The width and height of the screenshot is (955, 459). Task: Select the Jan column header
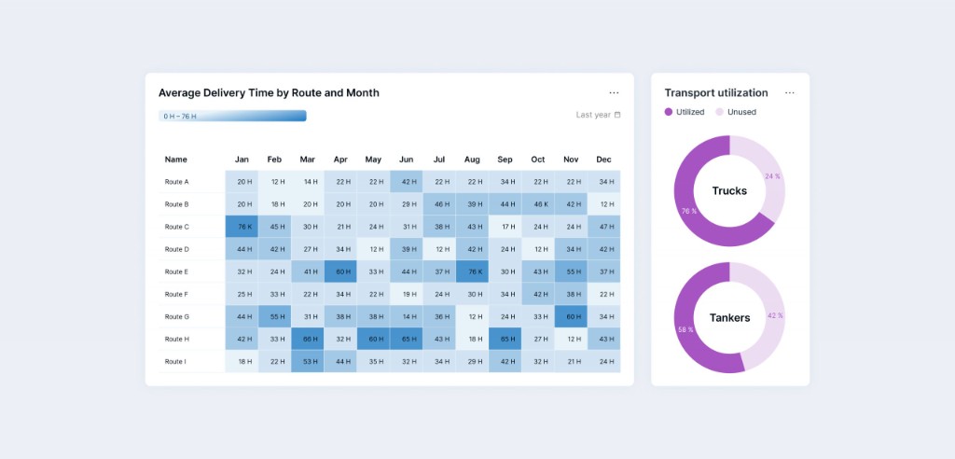(x=242, y=160)
